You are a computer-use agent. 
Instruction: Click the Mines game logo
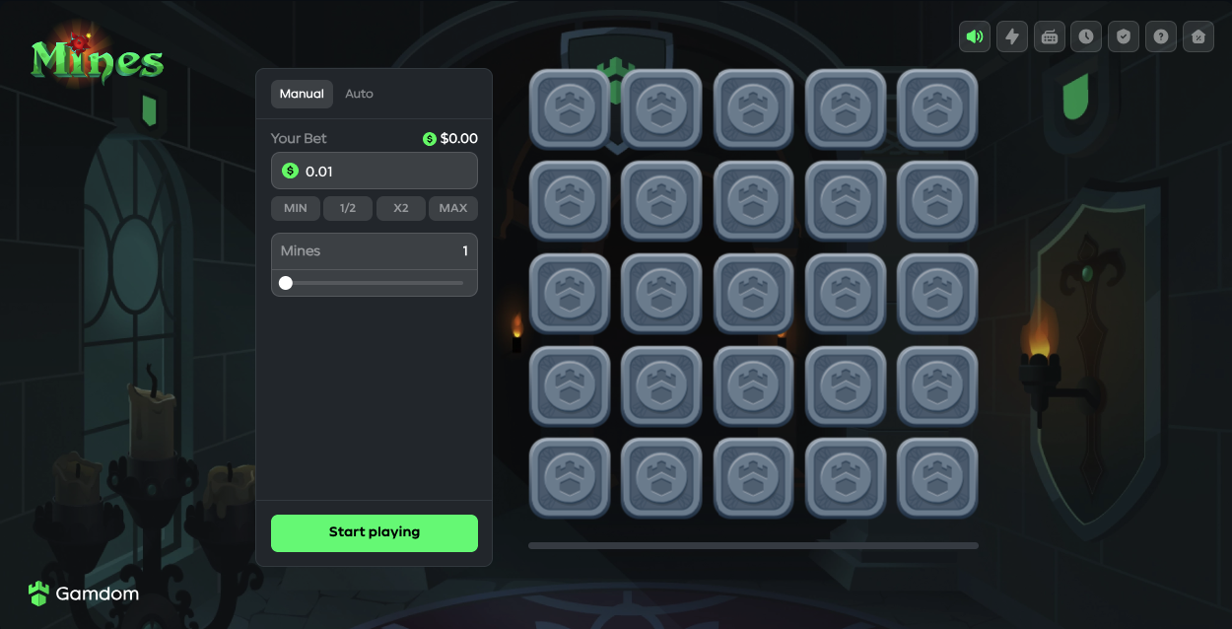click(97, 57)
